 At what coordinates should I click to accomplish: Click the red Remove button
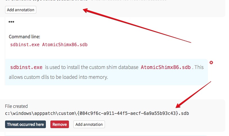(60, 124)
